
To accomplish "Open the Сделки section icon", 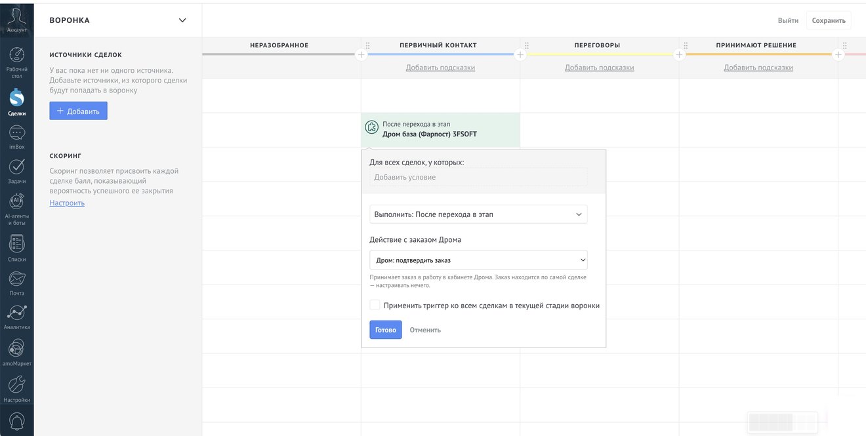I will click(17, 97).
